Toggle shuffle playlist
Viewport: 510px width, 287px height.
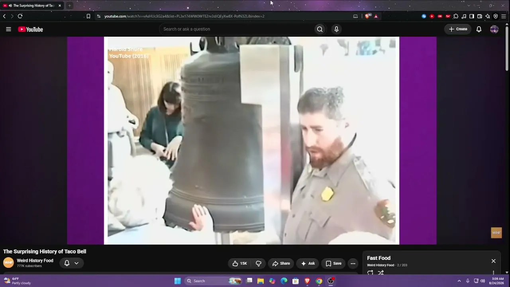pos(381,273)
